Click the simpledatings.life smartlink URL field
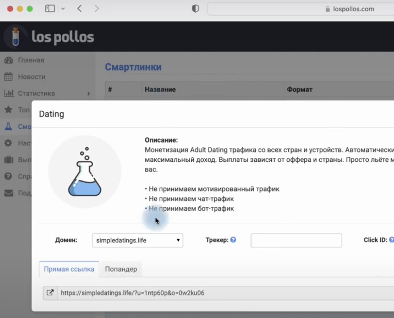The height and width of the screenshot is (318, 394). tap(226, 293)
